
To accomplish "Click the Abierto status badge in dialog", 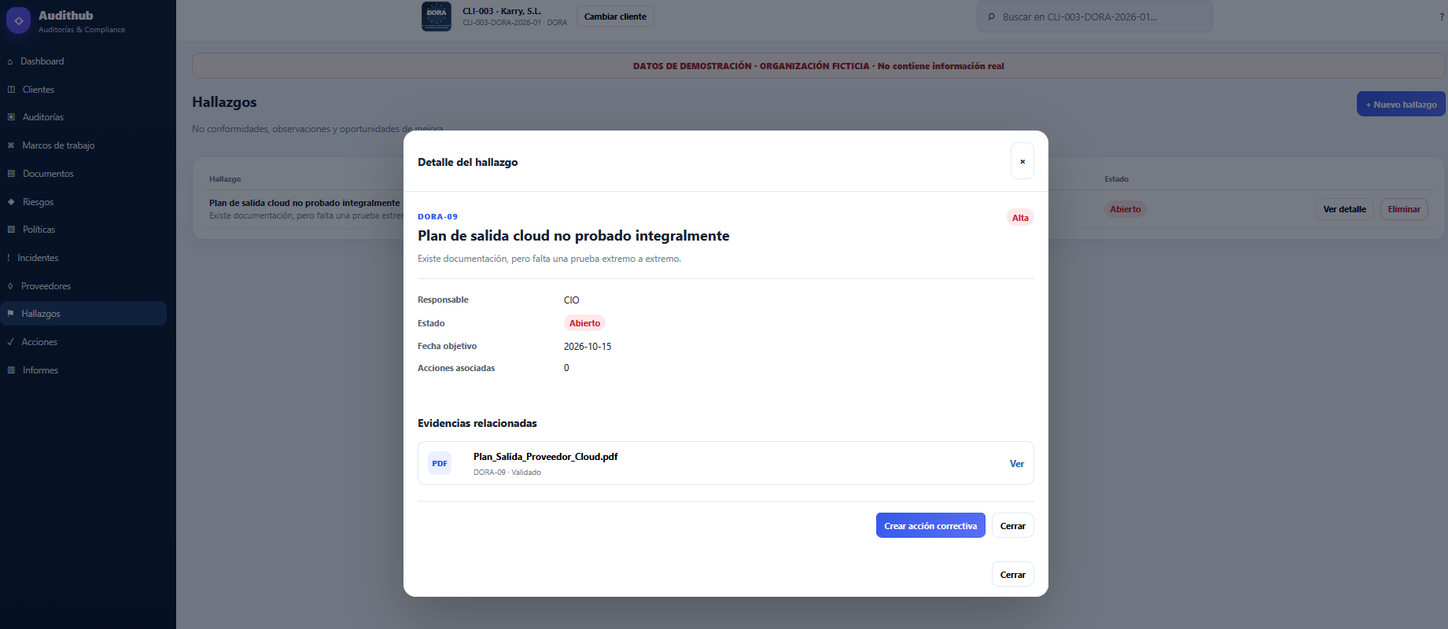I will [584, 323].
